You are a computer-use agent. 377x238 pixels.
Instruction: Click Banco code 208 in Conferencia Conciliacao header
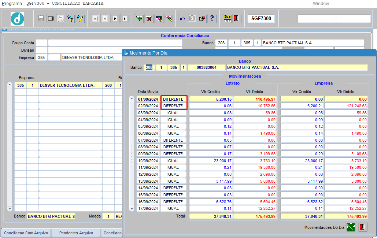[x=221, y=43]
